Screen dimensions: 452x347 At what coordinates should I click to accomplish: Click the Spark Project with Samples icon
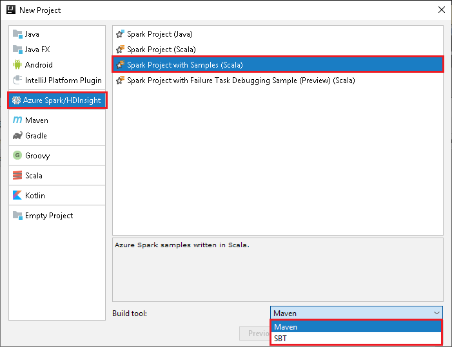coord(120,65)
